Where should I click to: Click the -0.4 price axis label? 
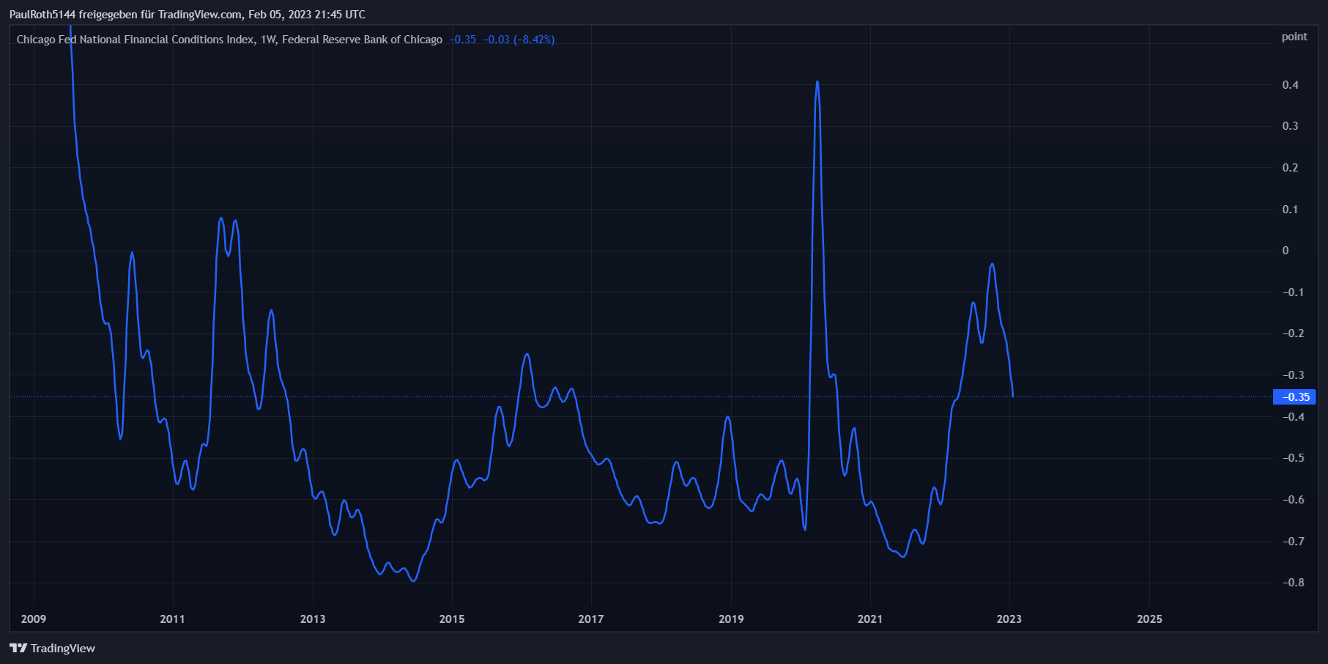pos(1293,417)
